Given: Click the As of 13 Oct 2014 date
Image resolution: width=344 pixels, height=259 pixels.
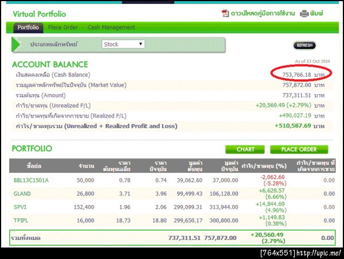Looking at the screenshot, I should 312,61.
